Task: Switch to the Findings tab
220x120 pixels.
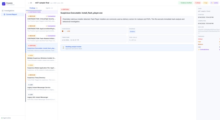Action: (x=34, y=8)
